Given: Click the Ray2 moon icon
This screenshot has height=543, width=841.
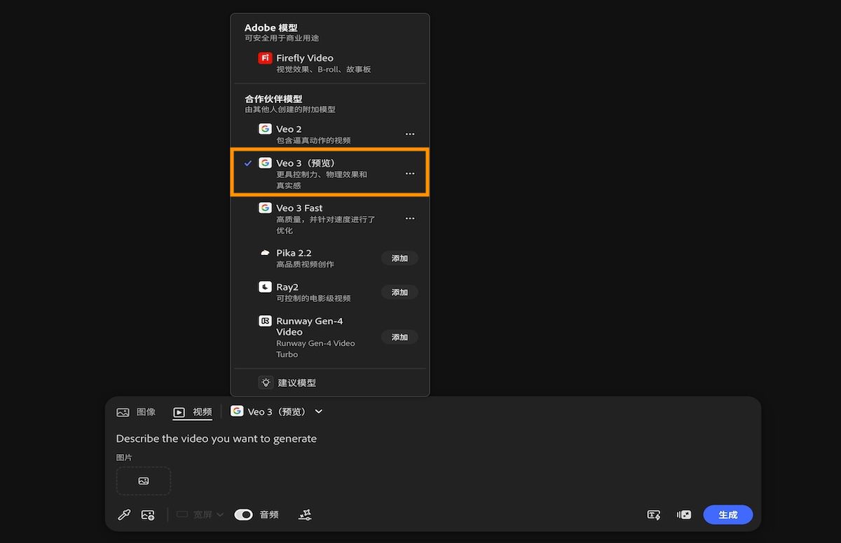Looking at the screenshot, I should click(x=265, y=287).
